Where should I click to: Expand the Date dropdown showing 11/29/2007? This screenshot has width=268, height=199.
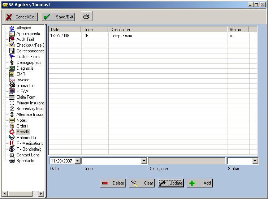point(77,161)
